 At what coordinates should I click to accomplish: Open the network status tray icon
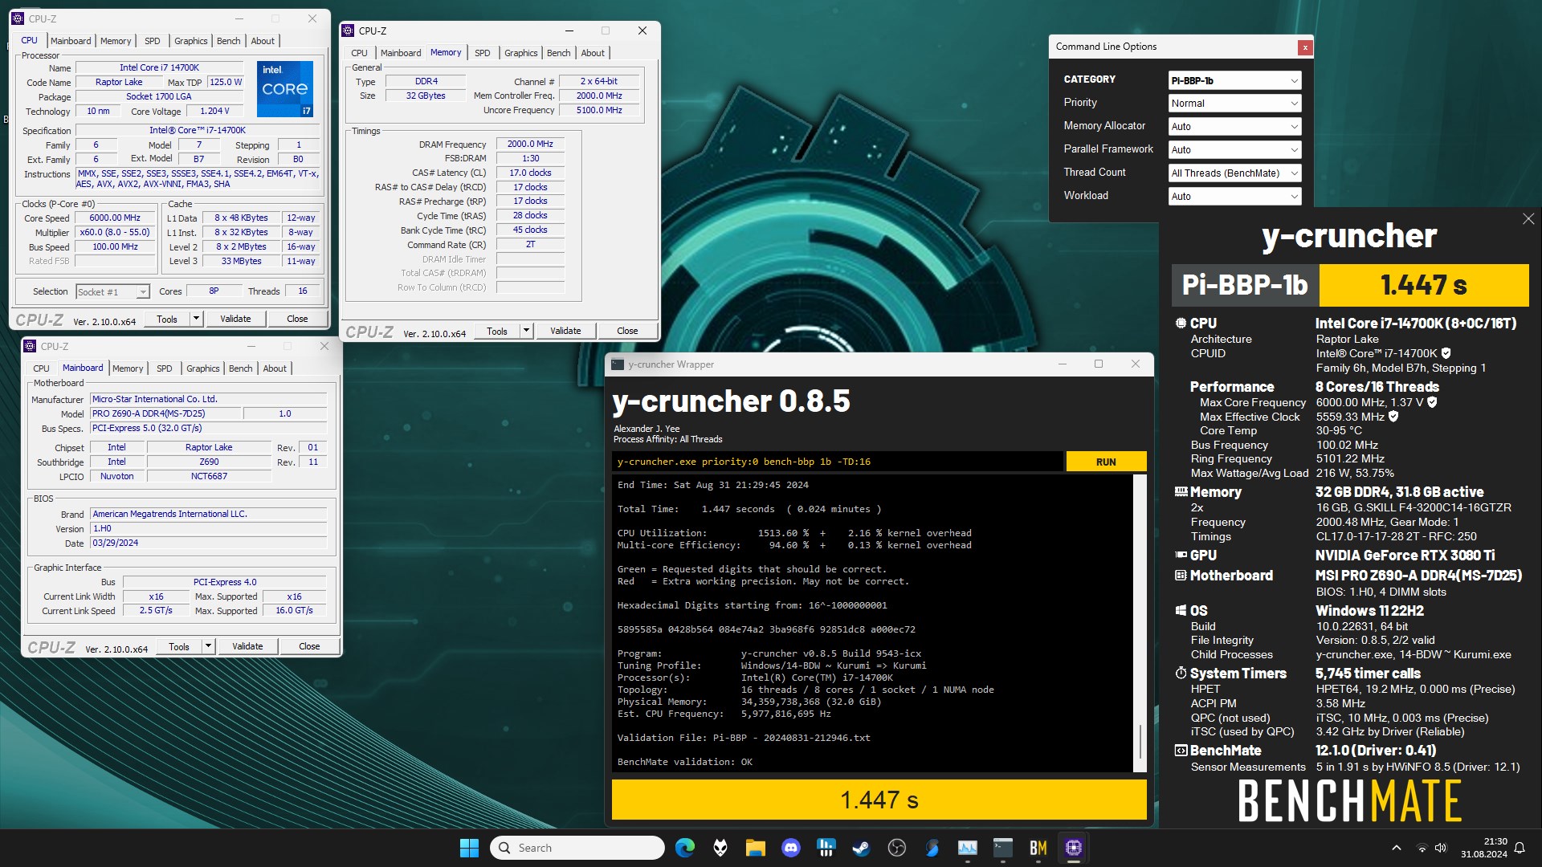click(x=1422, y=848)
